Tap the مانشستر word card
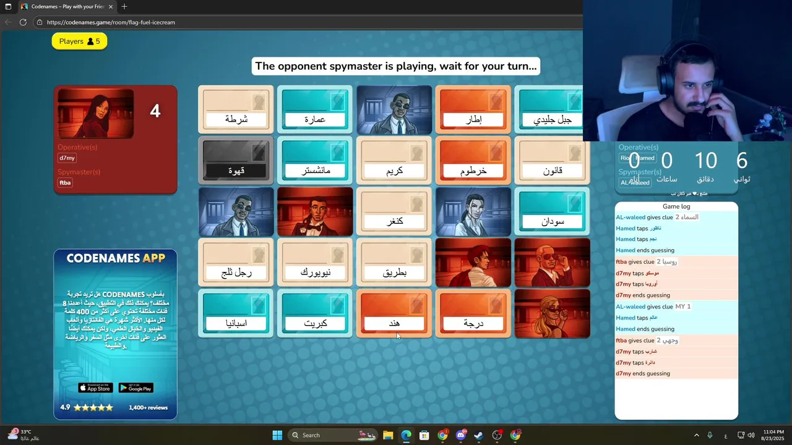This screenshot has height=445, width=792. (x=315, y=161)
